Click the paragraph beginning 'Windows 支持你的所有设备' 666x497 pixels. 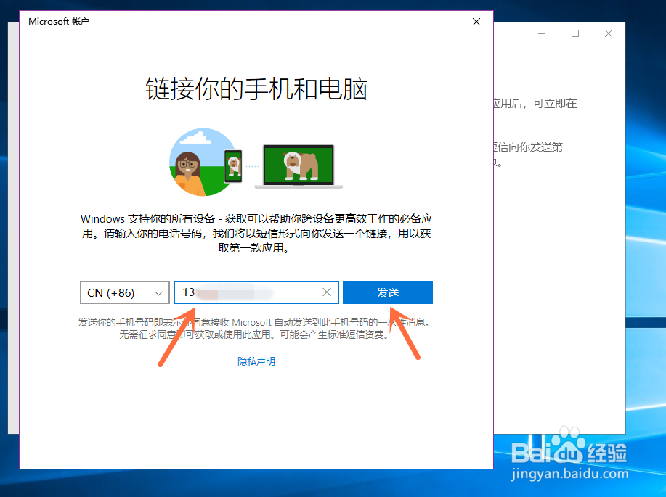pos(256,234)
